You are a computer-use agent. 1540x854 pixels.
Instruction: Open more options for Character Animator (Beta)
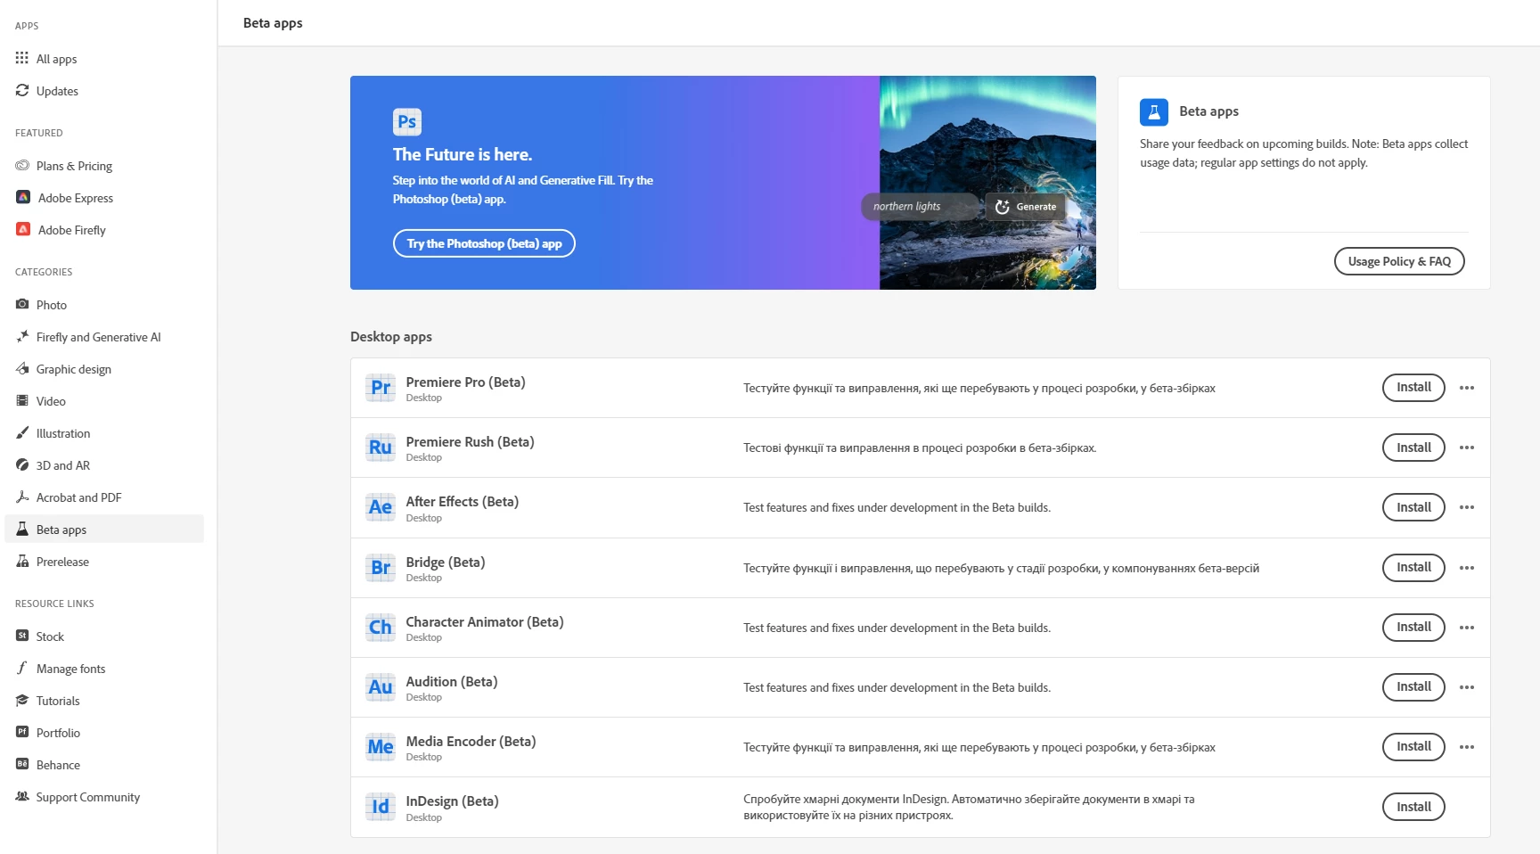[1467, 628]
